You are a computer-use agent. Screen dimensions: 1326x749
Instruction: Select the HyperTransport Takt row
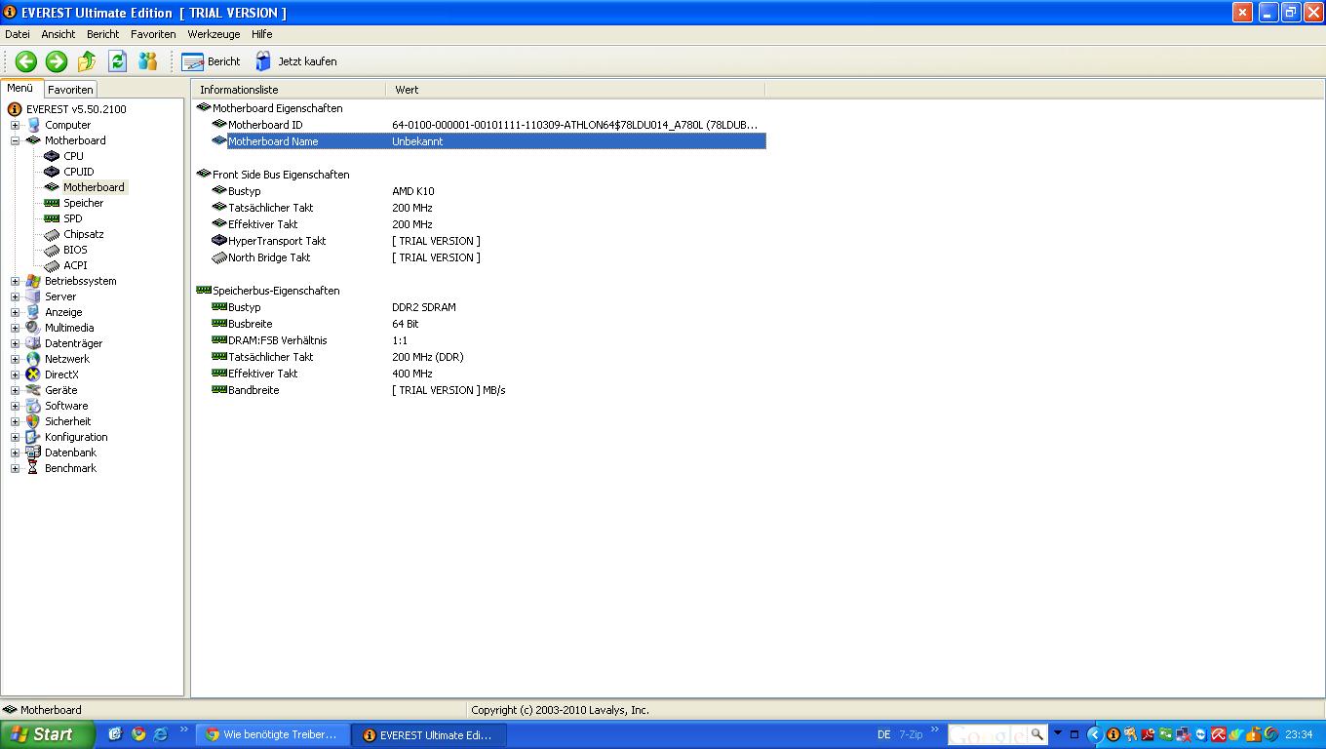click(x=488, y=241)
